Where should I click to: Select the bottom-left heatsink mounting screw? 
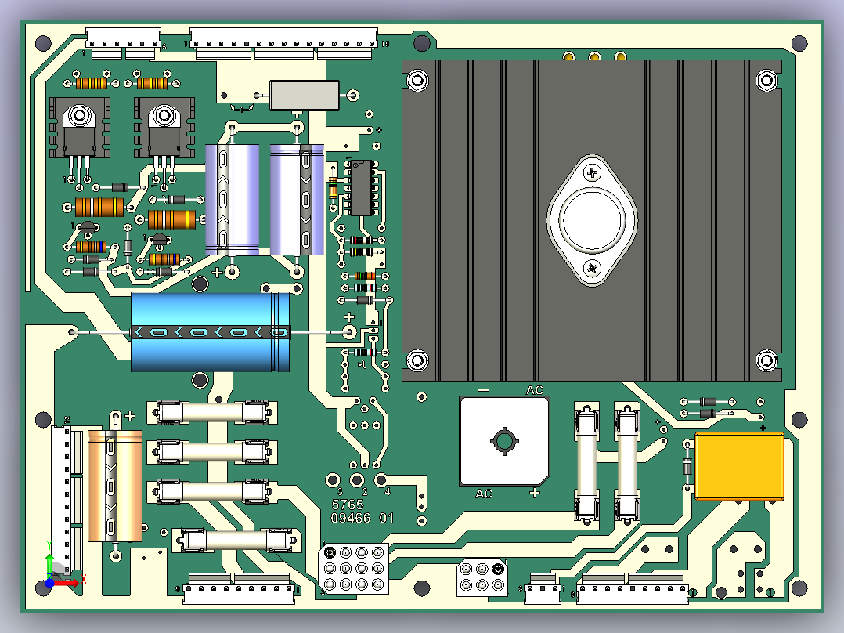coord(418,360)
